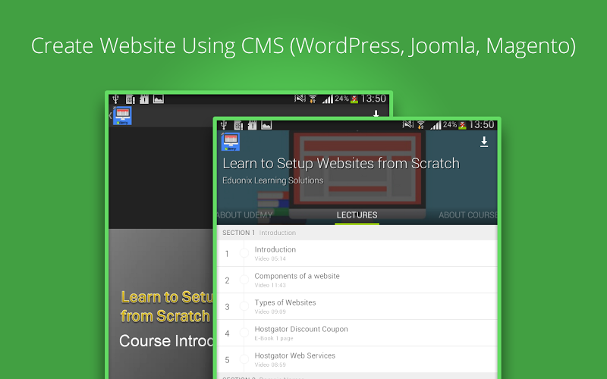This screenshot has width=607, height=379.
Task: Switch to the ABOUT COURSE tab
Action: click(x=467, y=215)
